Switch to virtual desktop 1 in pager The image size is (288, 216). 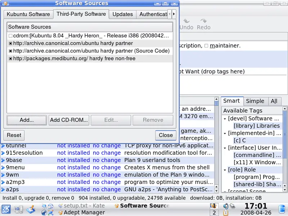tap(214, 206)
